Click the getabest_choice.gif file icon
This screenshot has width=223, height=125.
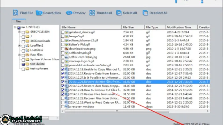click(67, 32)
